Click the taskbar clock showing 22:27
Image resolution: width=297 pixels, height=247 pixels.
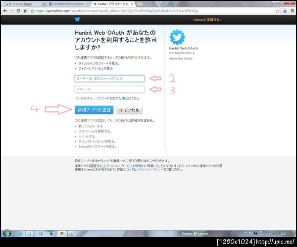click(283, 234)
